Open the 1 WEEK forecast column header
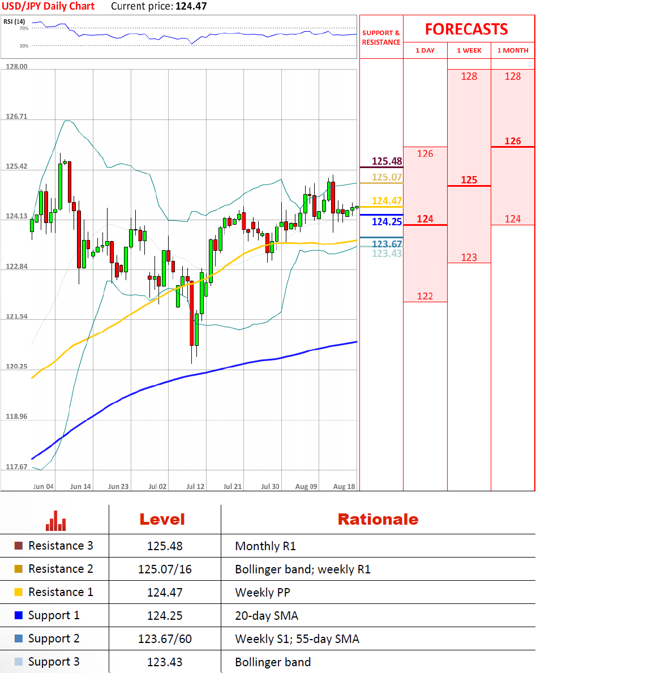Screen dimensions: 652x673 (x=469, y=50)
